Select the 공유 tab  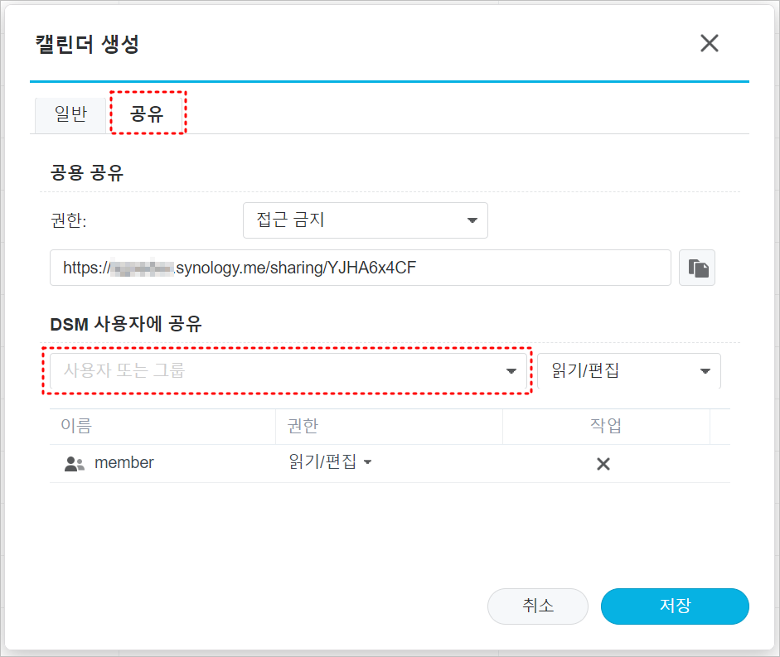(148, 113)
